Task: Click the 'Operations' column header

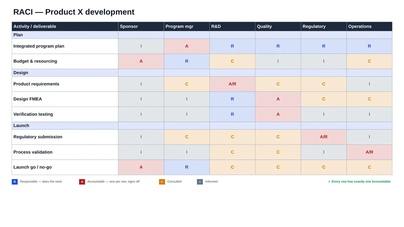Action: [369, 27]
